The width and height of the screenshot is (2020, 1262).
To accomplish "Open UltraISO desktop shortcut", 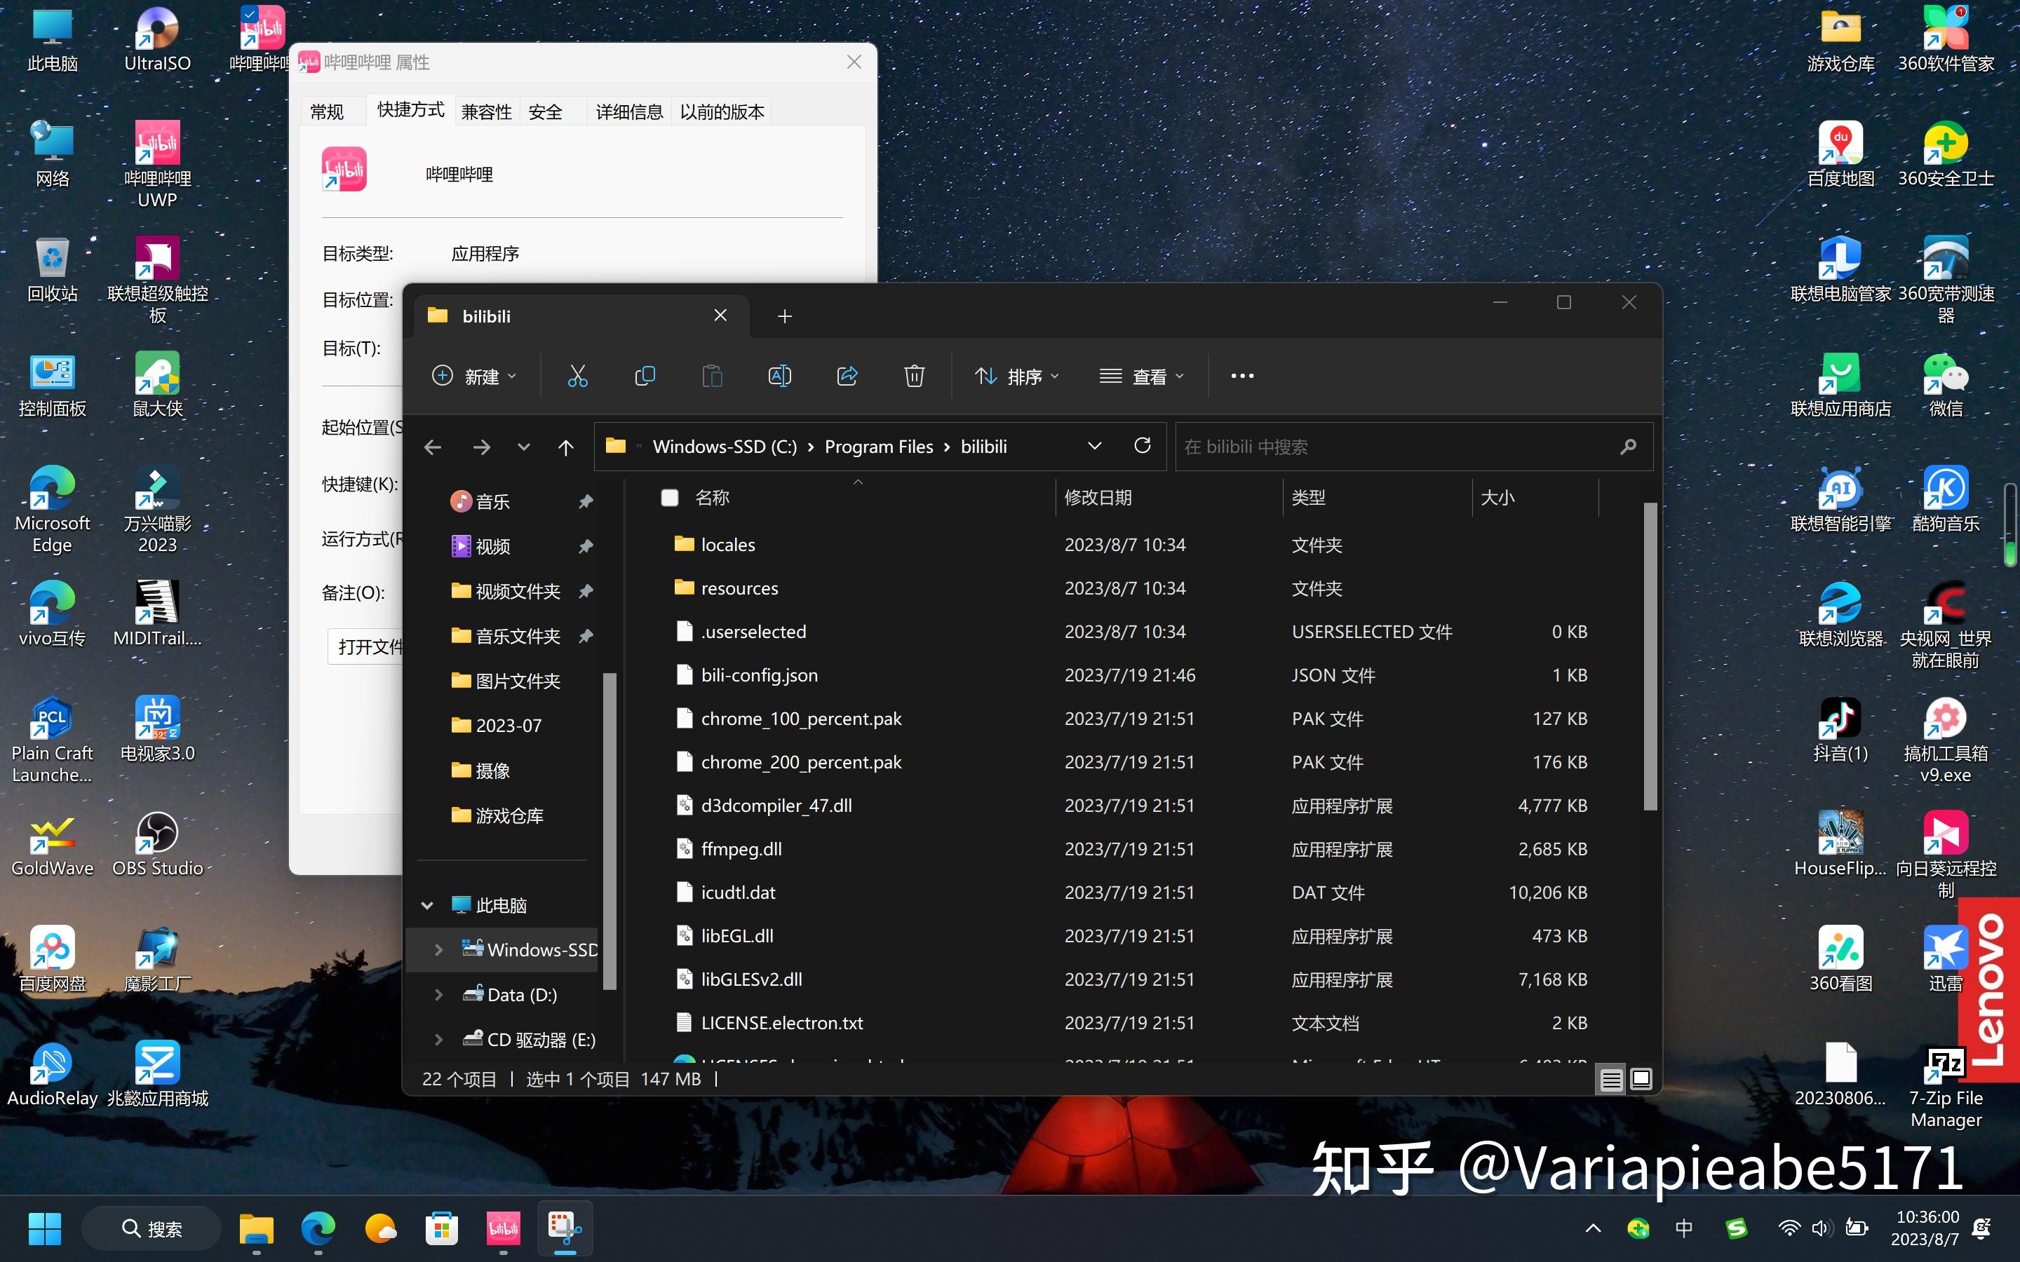I will point(157,39).
